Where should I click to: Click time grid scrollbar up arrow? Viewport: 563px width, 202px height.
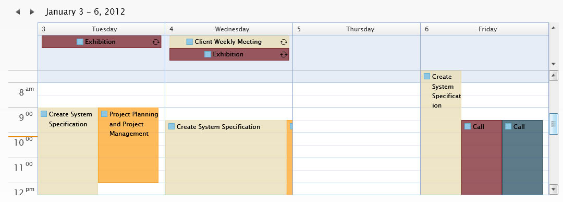click(554, 76)
